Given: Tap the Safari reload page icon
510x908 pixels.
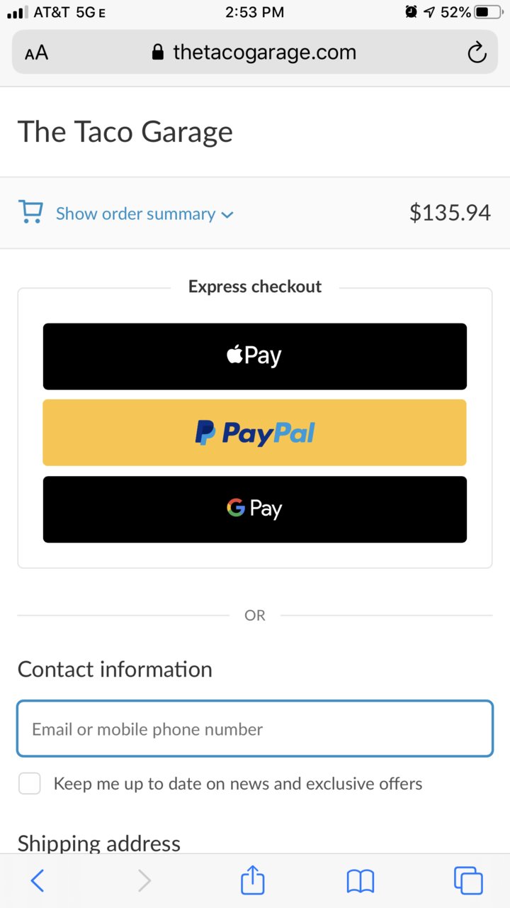Looking at the screenshot, I should [x=477, y=52].
